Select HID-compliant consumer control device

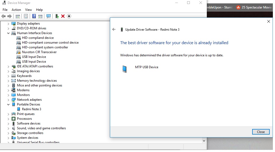coord(50,43)
